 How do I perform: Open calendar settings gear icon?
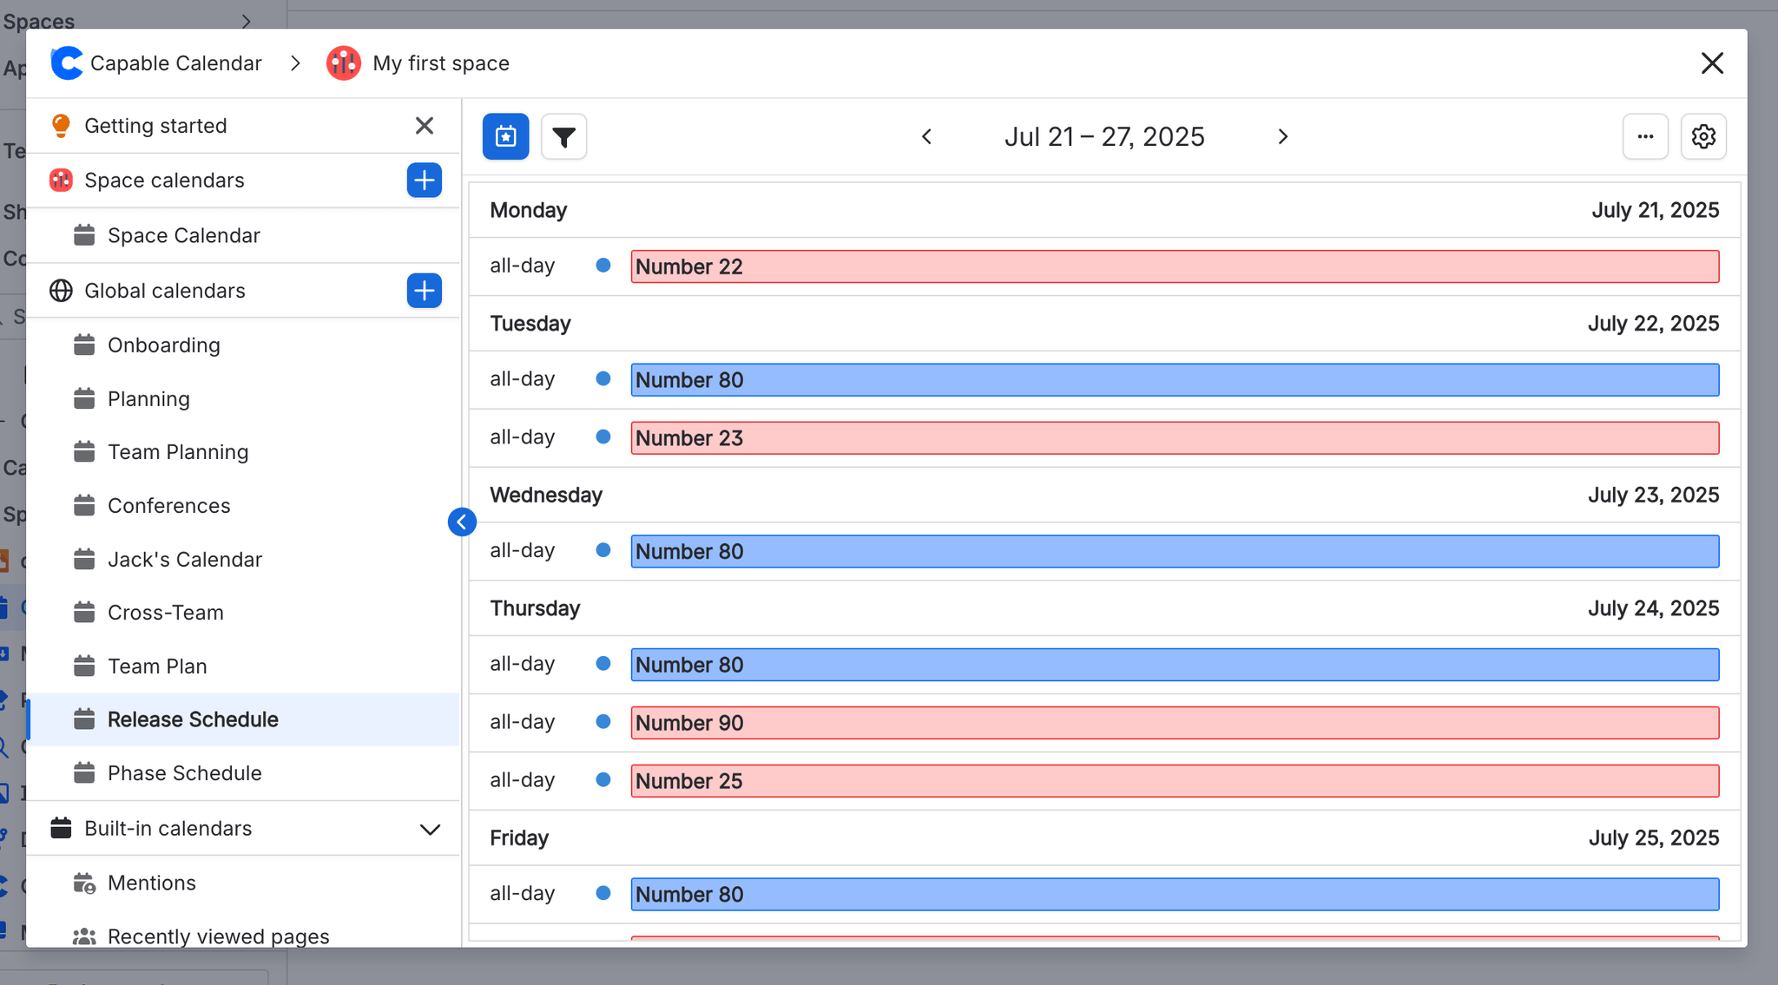1702,136
